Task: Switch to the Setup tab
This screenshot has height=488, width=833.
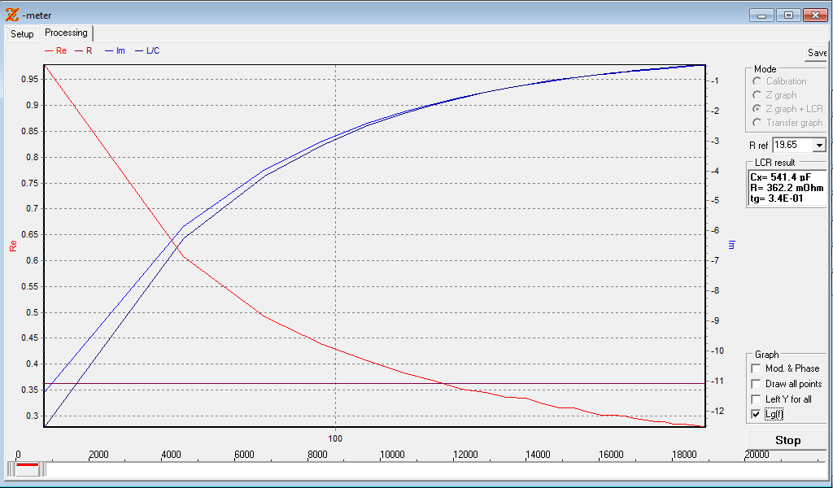Action: pos(22,34)
